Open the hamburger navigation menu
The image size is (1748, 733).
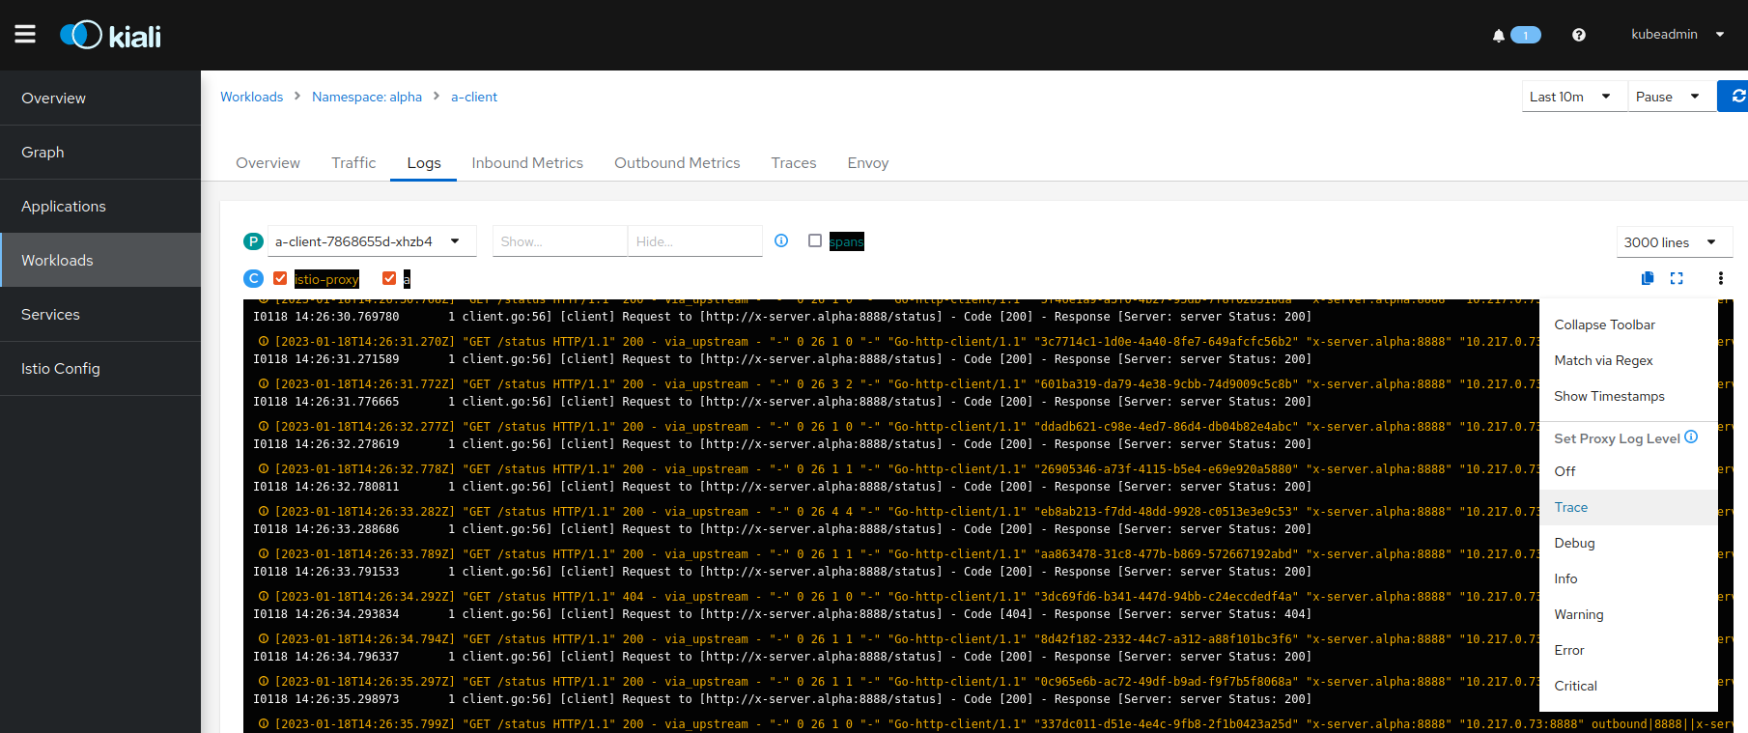click(x=25, y=35)
